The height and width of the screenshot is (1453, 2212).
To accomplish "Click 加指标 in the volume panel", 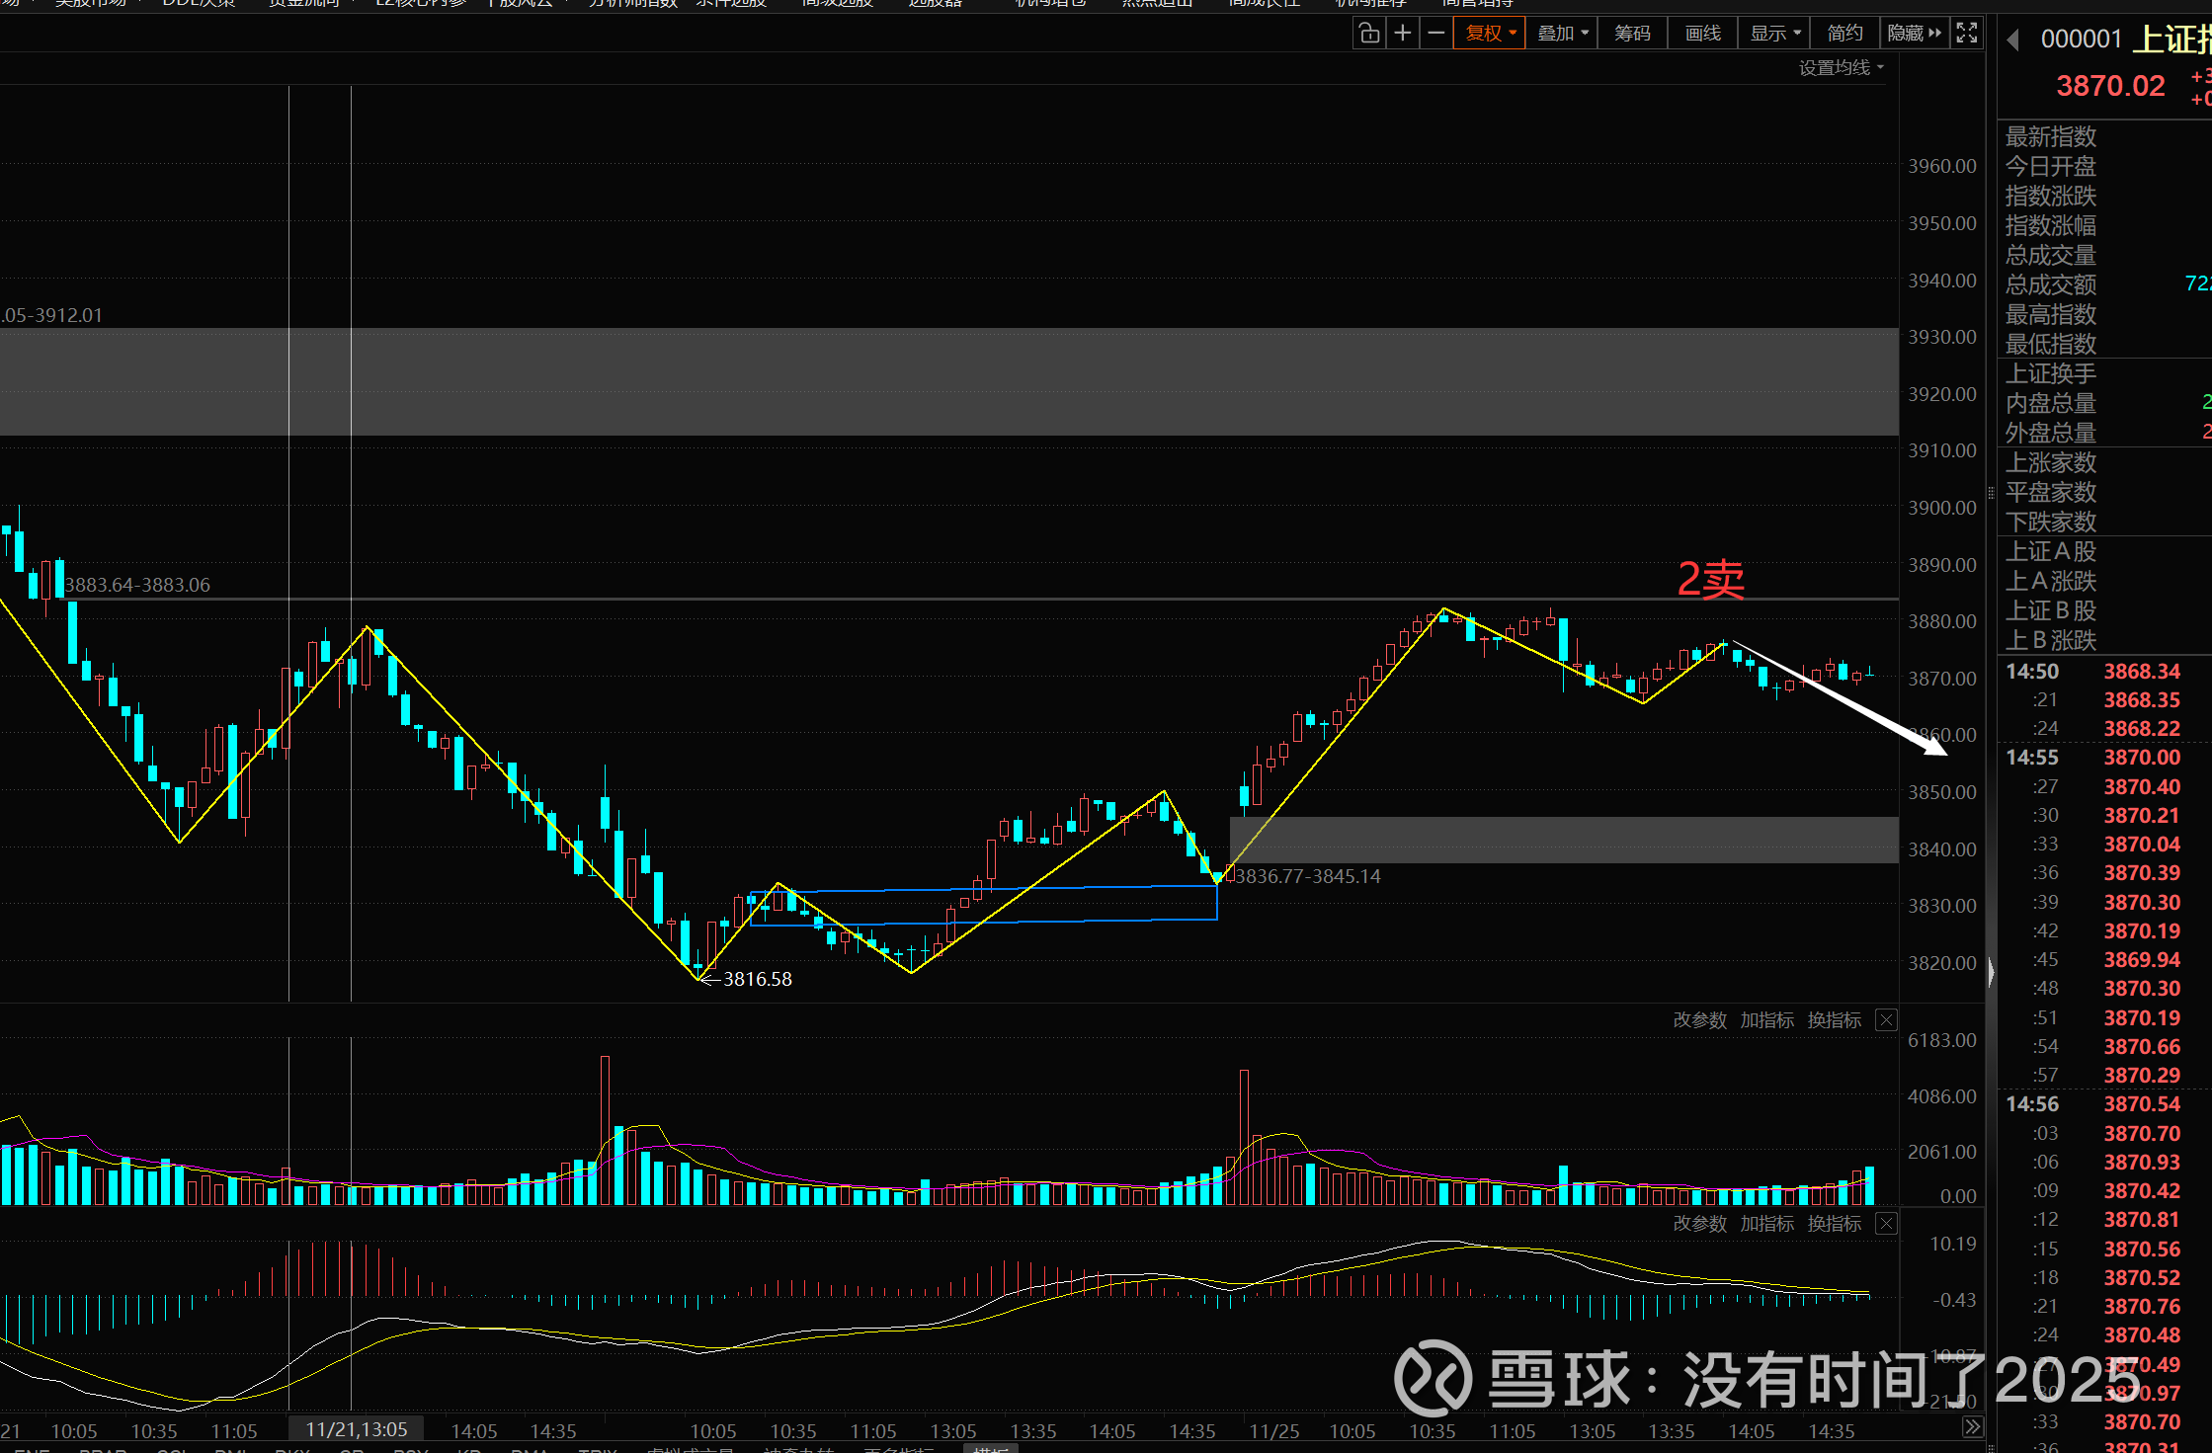I will click(1766, 1020).
